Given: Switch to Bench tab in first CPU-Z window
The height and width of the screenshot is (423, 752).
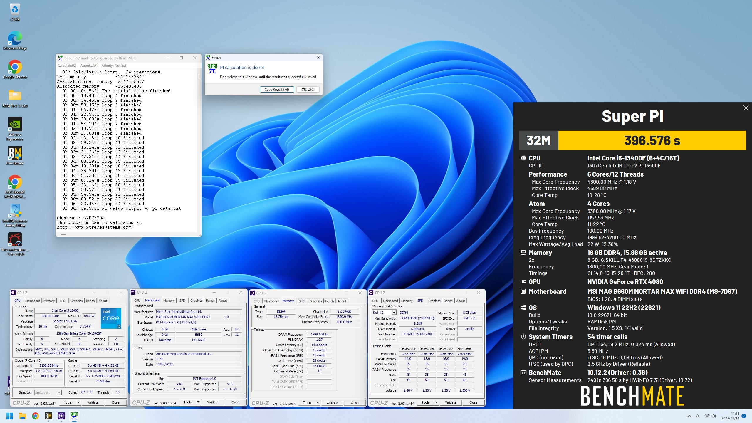Looking at the screenshot, I should click(90, 301).
